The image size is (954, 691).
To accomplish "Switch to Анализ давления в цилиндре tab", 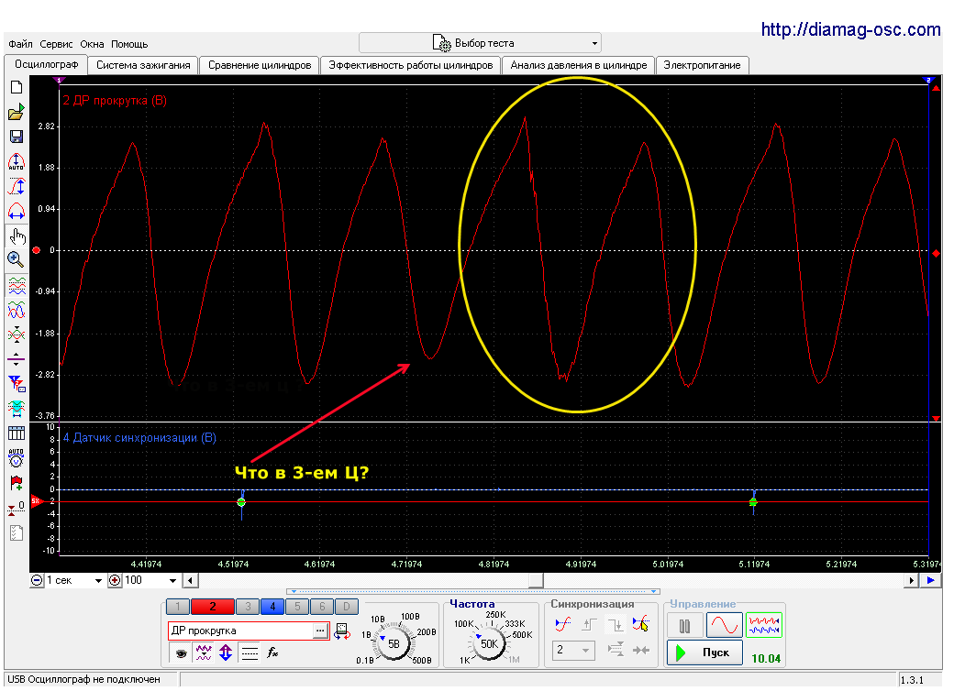I will [579, 65].
